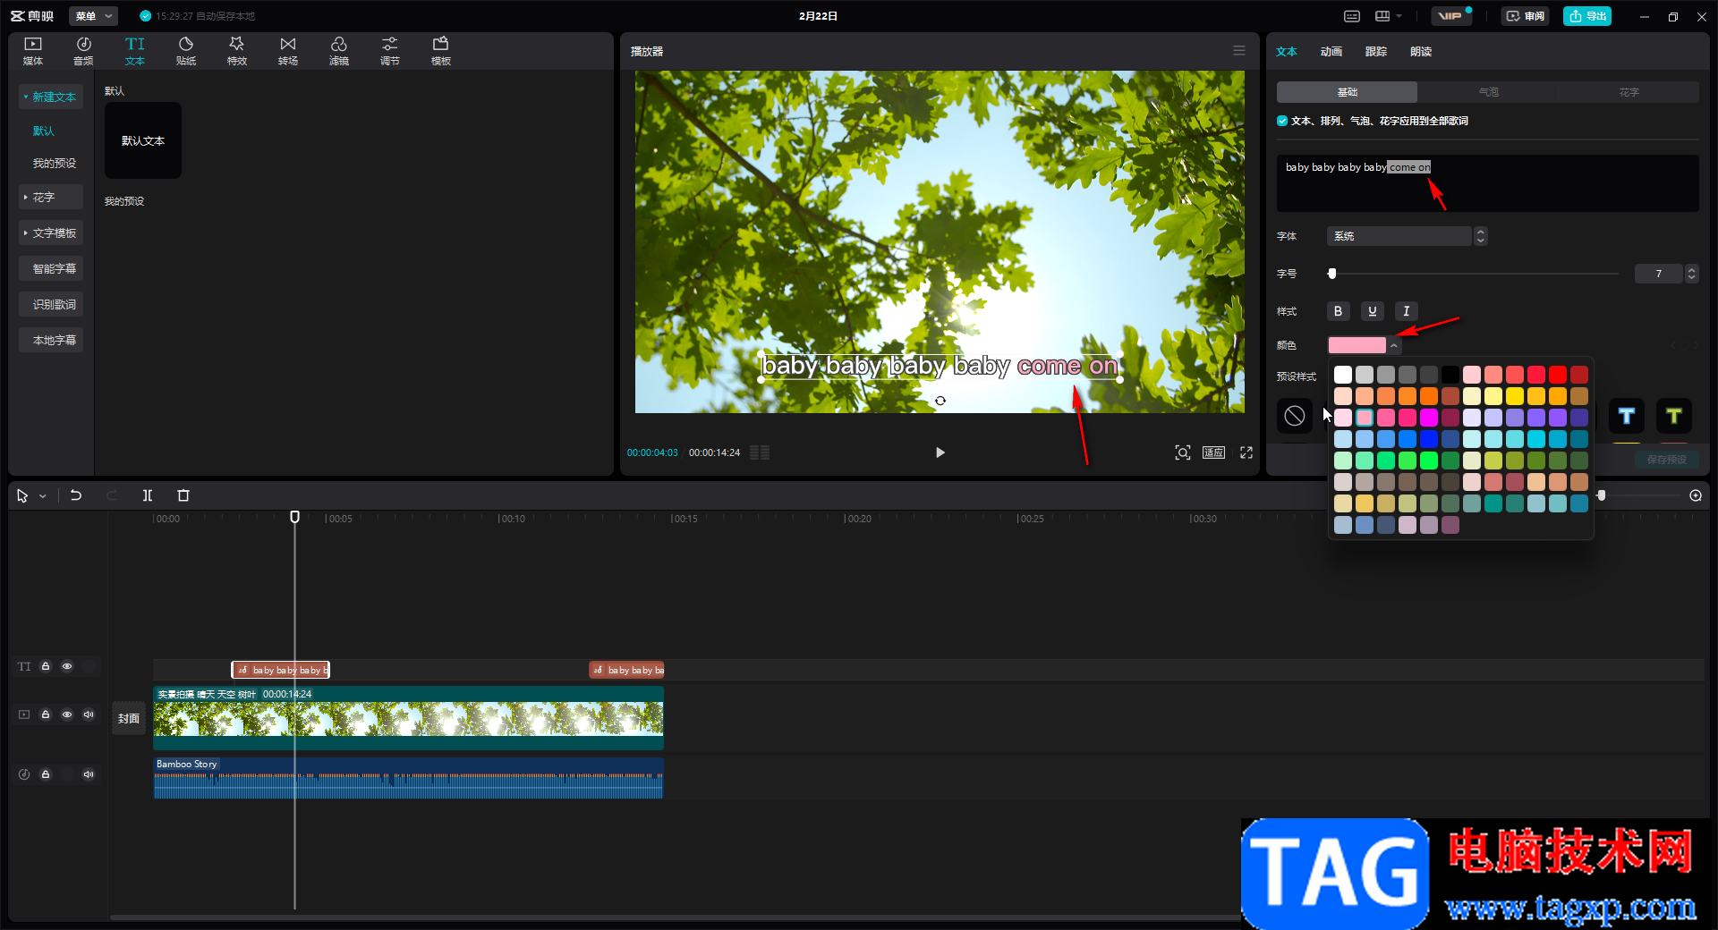Hide the video track with eye icon

pos(67,714)
